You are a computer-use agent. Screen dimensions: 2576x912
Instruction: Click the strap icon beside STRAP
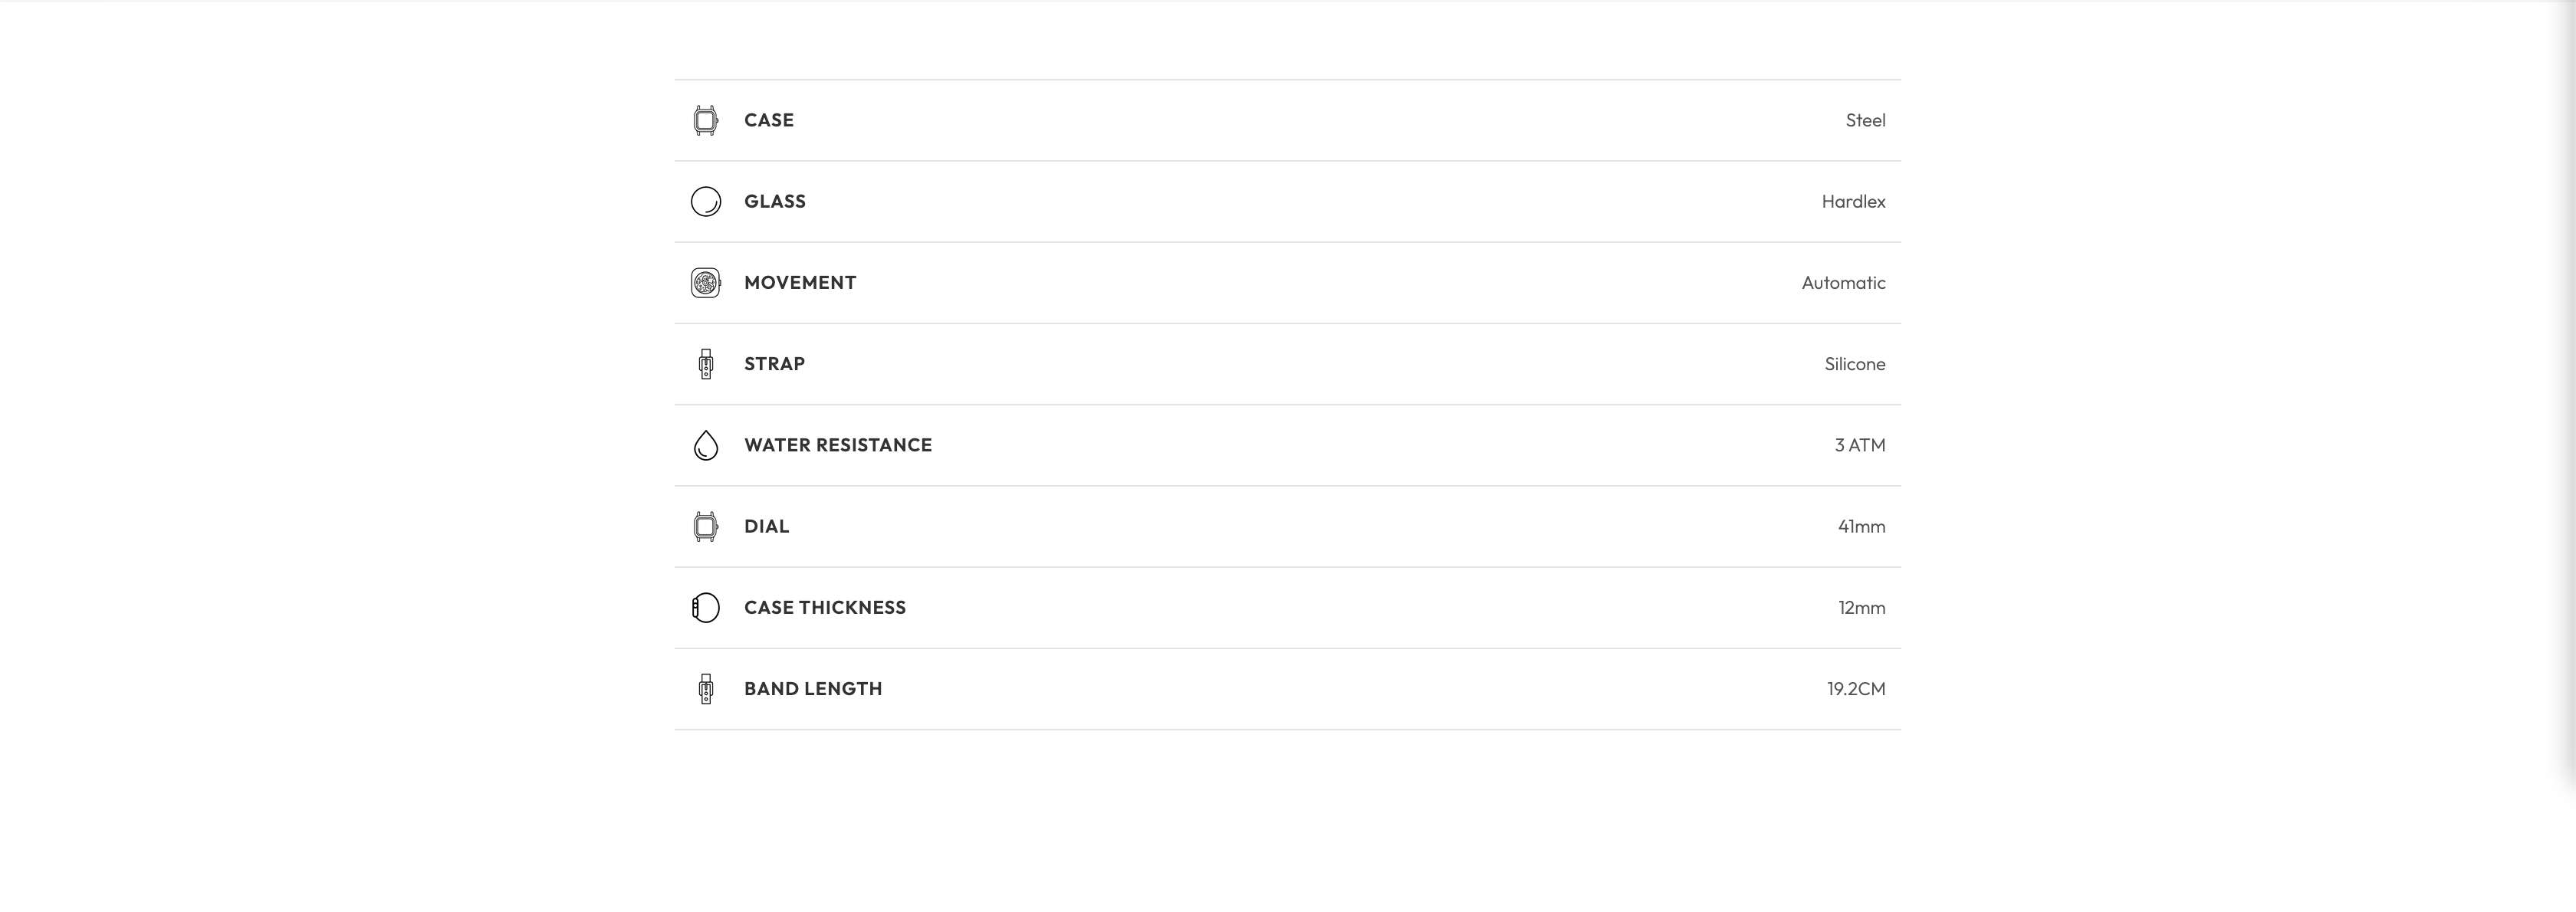(x=705, y=364)
